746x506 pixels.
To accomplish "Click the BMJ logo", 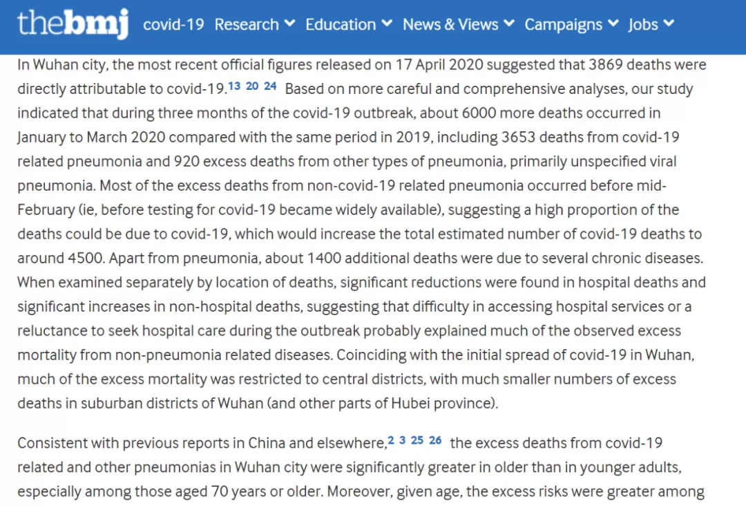I will [x=73, y=24].
